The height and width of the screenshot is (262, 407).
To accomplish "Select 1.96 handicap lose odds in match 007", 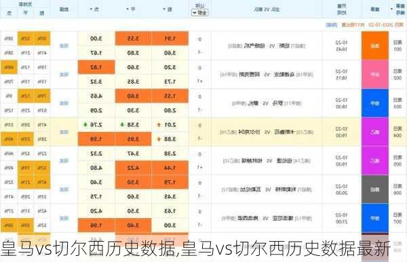I will tap(96, 225).
